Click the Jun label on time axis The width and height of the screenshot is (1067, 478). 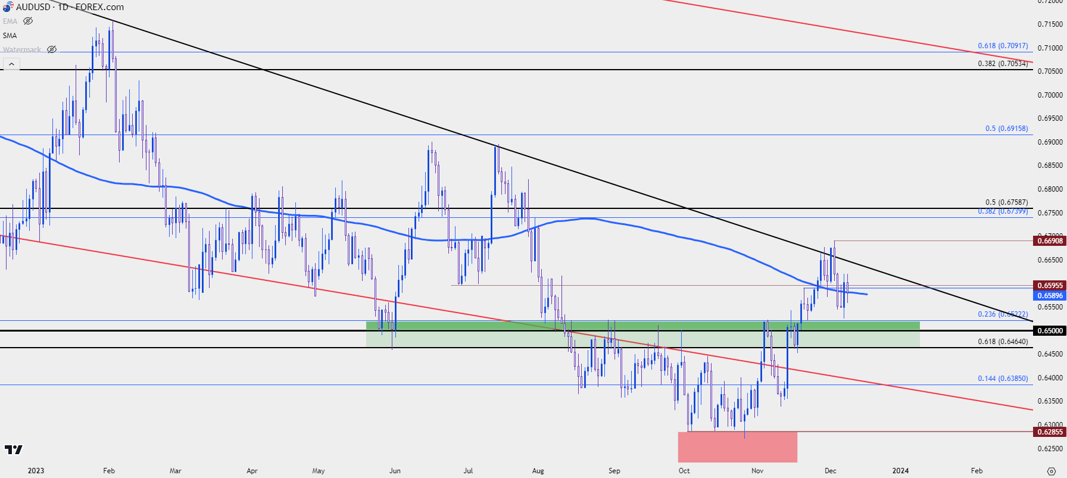click(395, 471)
